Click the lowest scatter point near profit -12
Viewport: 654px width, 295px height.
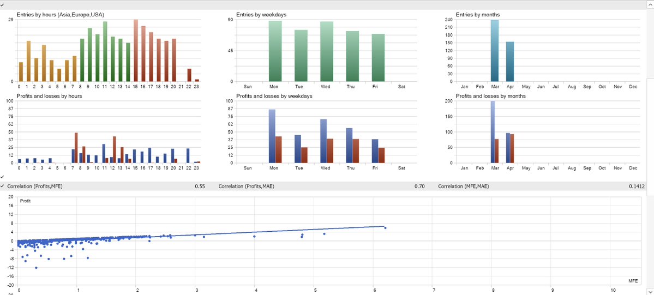(37, 267)
